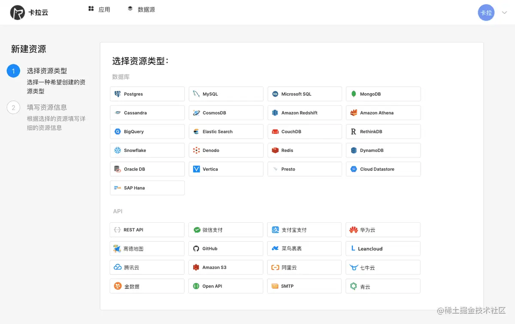
Task: Select the REST API resource card
Action: [x=147, y=230]
